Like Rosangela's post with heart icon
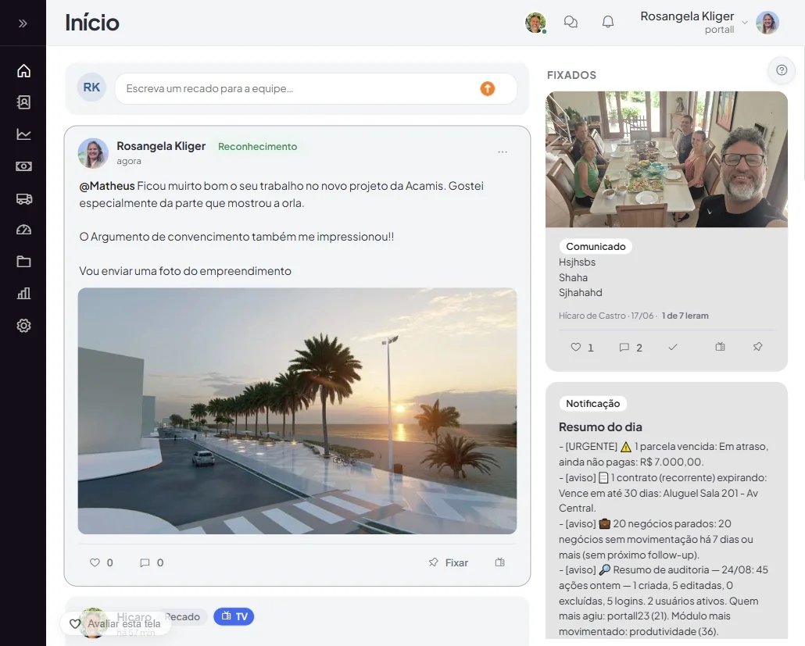 (x=95, y=562)
